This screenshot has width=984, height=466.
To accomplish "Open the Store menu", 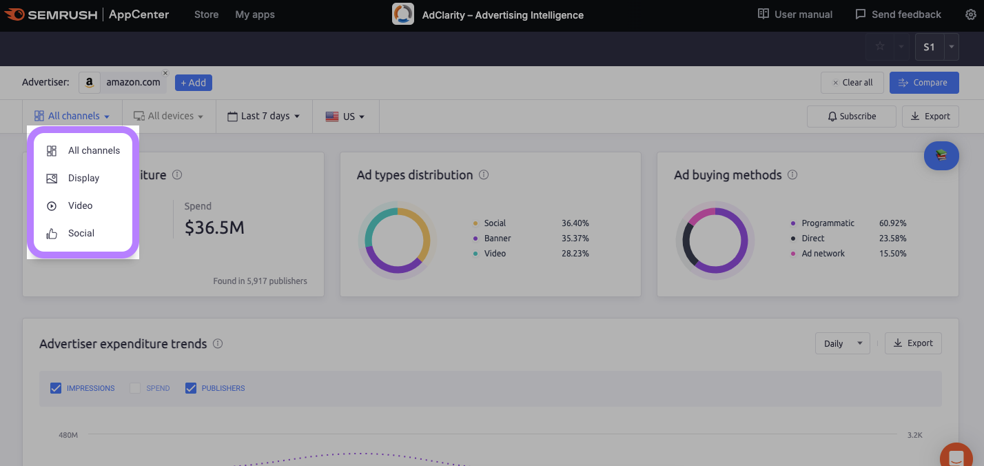I will click(206, 14).
